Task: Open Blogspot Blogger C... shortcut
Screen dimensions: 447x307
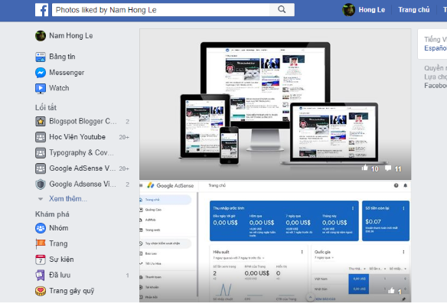Action: pyautogui.click(x=83, y=122)
